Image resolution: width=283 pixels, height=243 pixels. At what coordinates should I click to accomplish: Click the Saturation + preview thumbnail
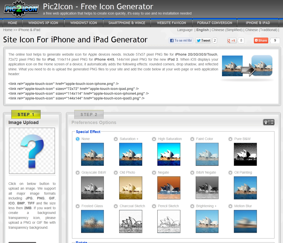click(131, 154)
